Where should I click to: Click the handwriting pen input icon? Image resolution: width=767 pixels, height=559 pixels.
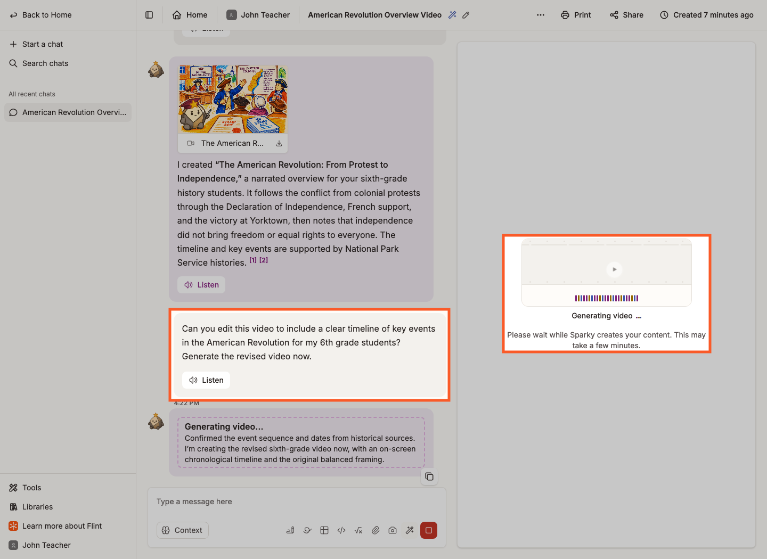[x=290, y=530]
